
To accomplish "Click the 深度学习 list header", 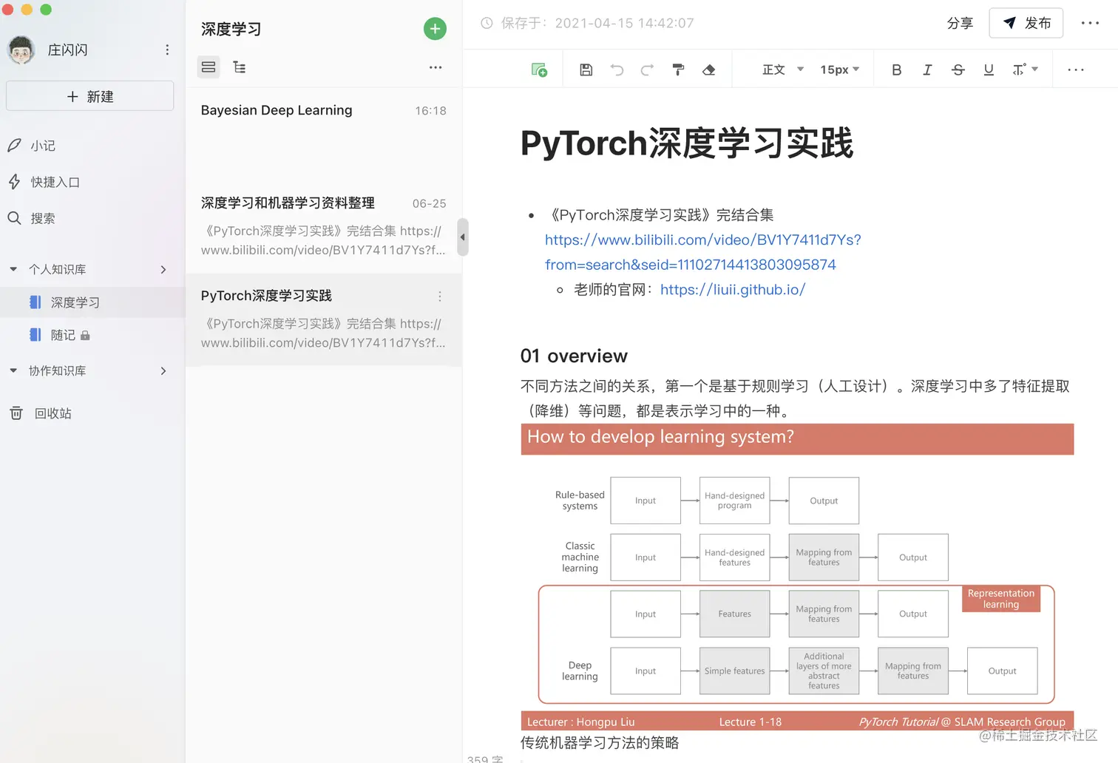I will tap(231, 29).
